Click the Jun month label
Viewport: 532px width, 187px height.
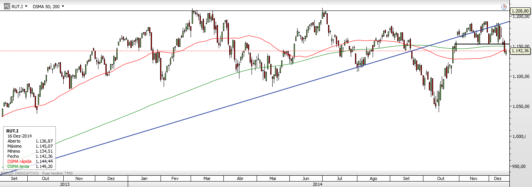(305, 178)
